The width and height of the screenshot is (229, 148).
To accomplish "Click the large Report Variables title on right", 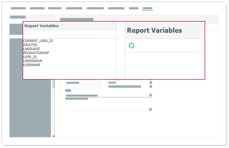I will click(x=154, y=30).
